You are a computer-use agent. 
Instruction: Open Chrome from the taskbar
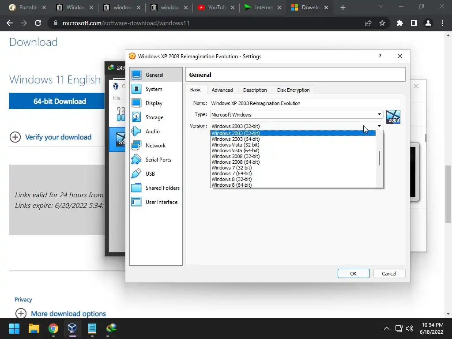[x=53, y=328]
